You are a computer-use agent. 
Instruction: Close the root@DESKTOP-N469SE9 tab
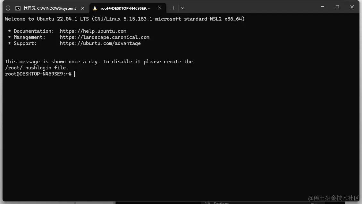click(x=160, y=8)
